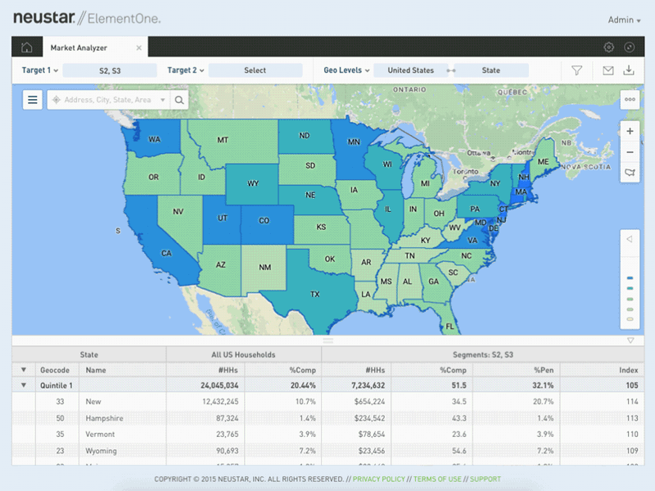Open the Geo Levels dropdown
Screen dimensions: 655x491
pyautogui.click(x=345, y=70)
